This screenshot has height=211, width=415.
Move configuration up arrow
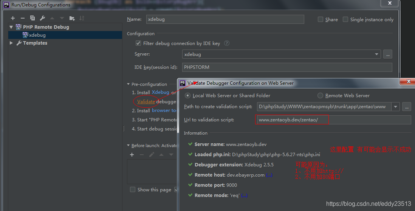(x=52, y=18)
